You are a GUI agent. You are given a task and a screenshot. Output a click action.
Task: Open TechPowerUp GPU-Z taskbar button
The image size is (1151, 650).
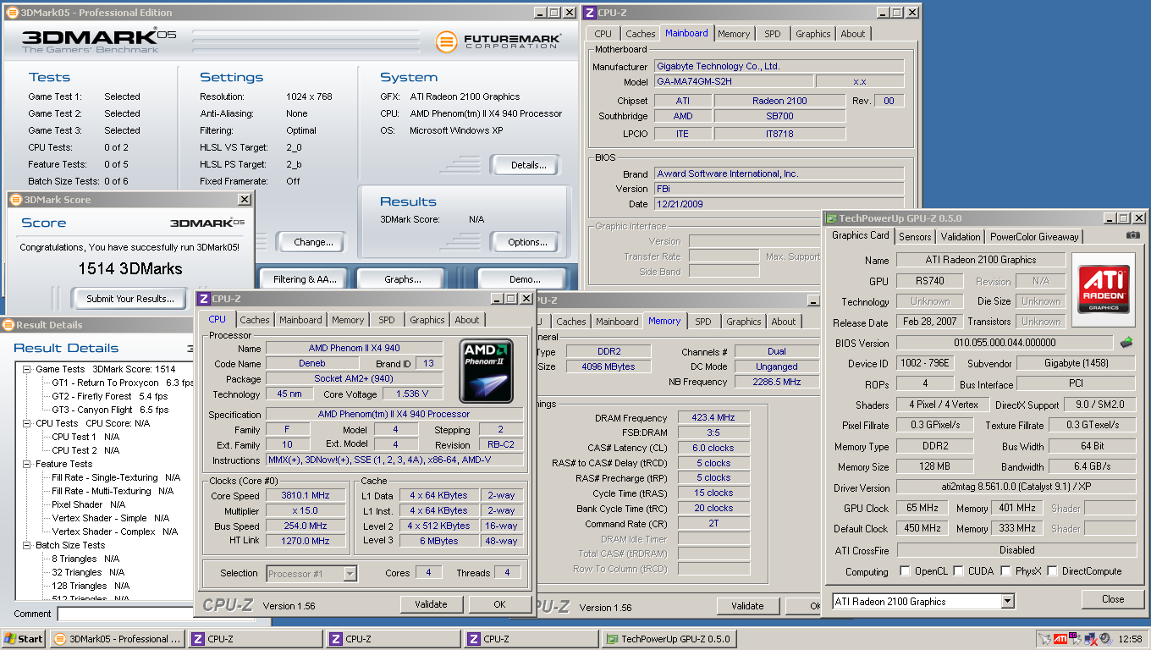pos(670,639)
